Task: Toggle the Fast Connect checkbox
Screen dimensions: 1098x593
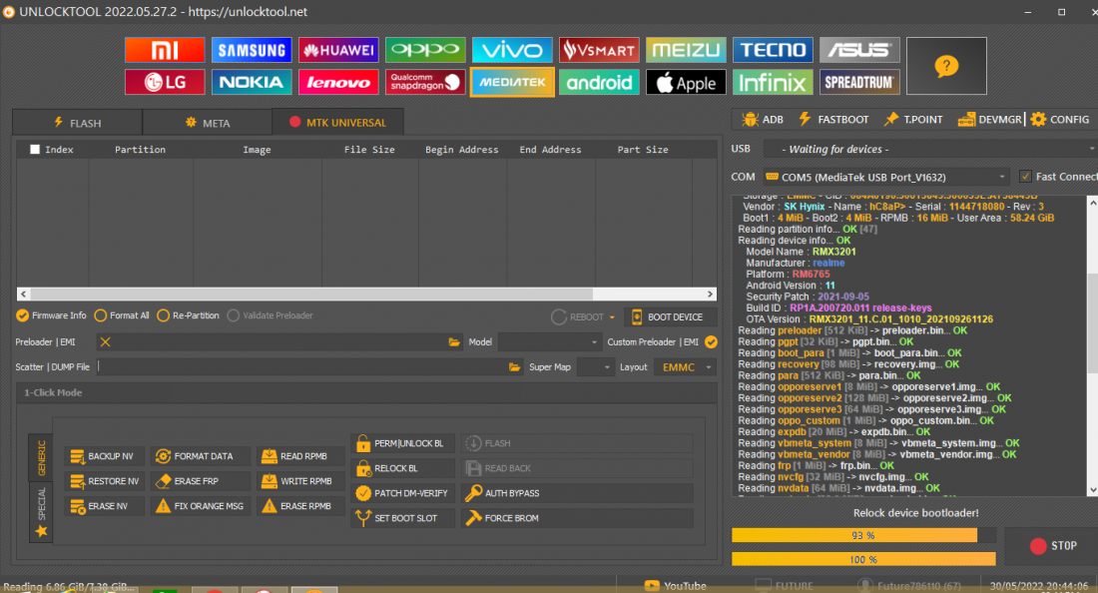Action: pos(1025,177)
